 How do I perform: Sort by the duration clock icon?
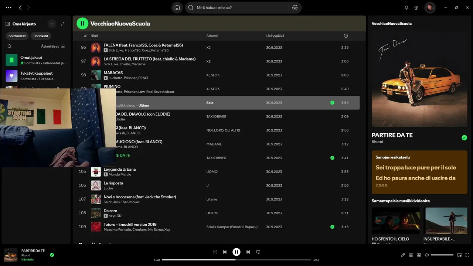(x=346, y=36)
